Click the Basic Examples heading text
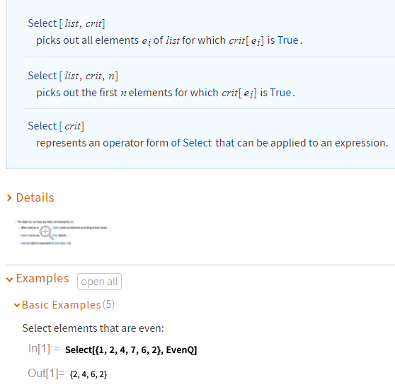Screen dimensions: 395x392 tap(61, 305)
